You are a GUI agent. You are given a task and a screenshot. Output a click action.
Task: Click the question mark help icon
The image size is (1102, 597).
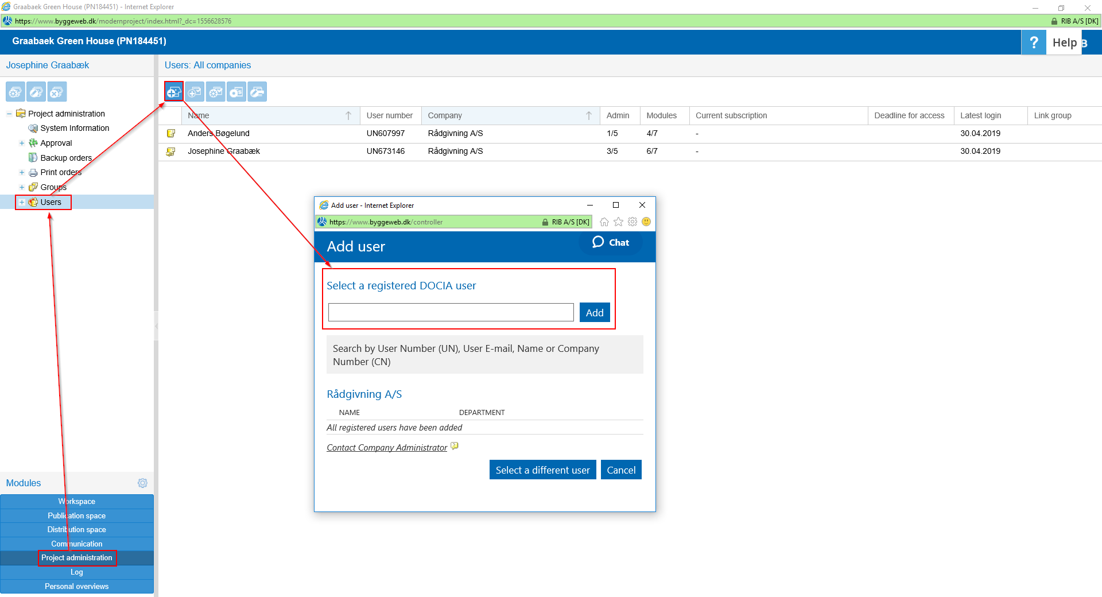tap(1033, 42)
